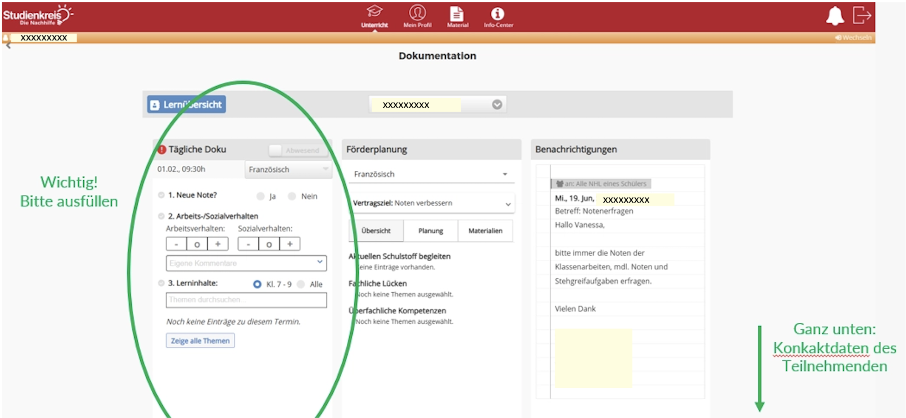Viewport: 906px width, 418px height.
Task: Click the notification bell icon
Action: click(x=835, y=15)
